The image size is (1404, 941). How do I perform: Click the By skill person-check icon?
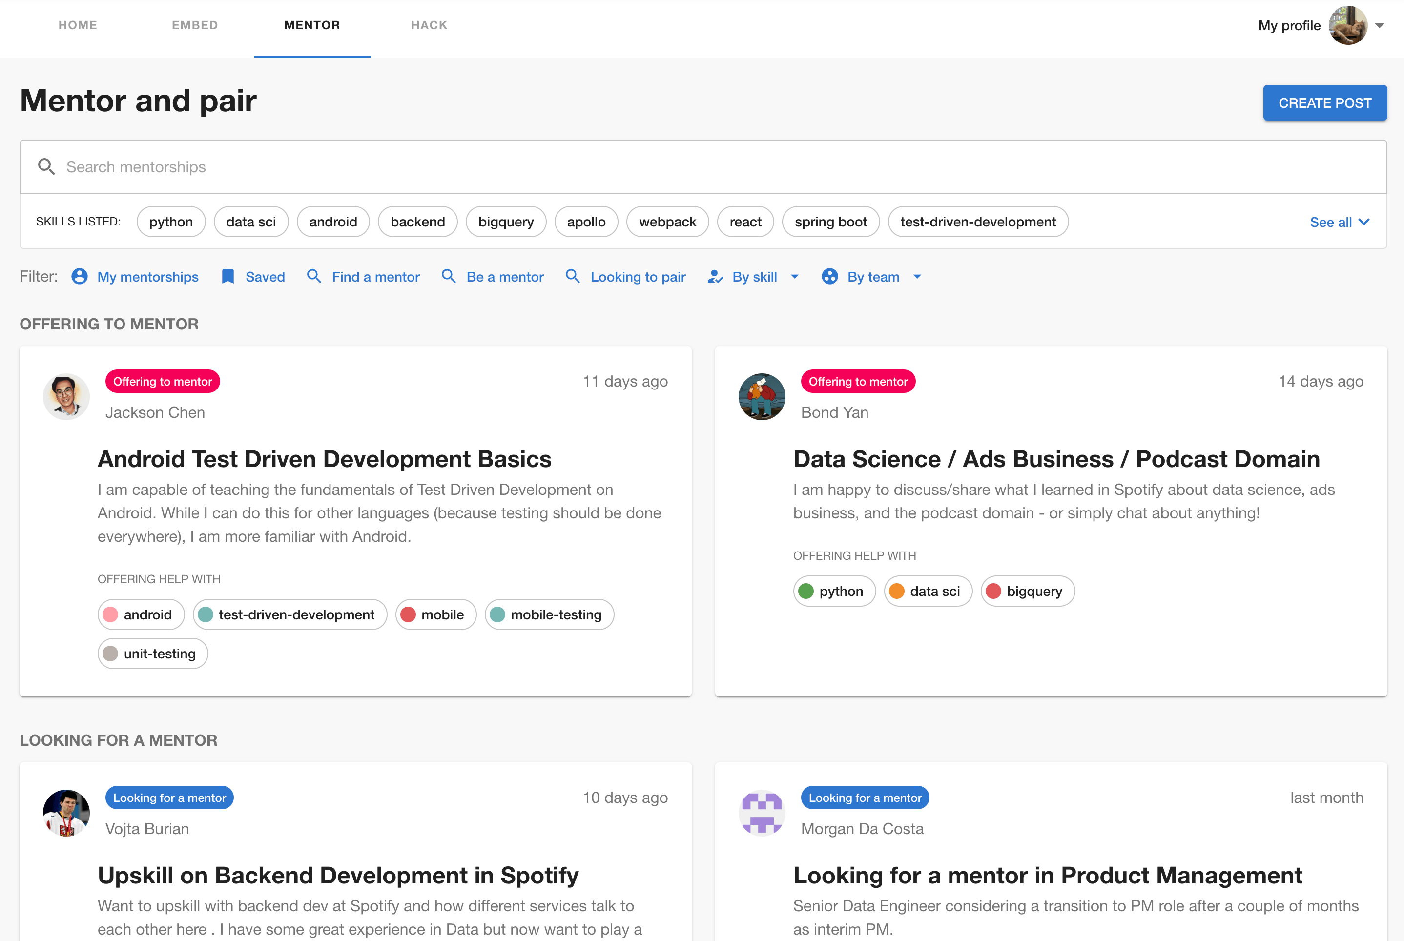(x=714, y=277)
